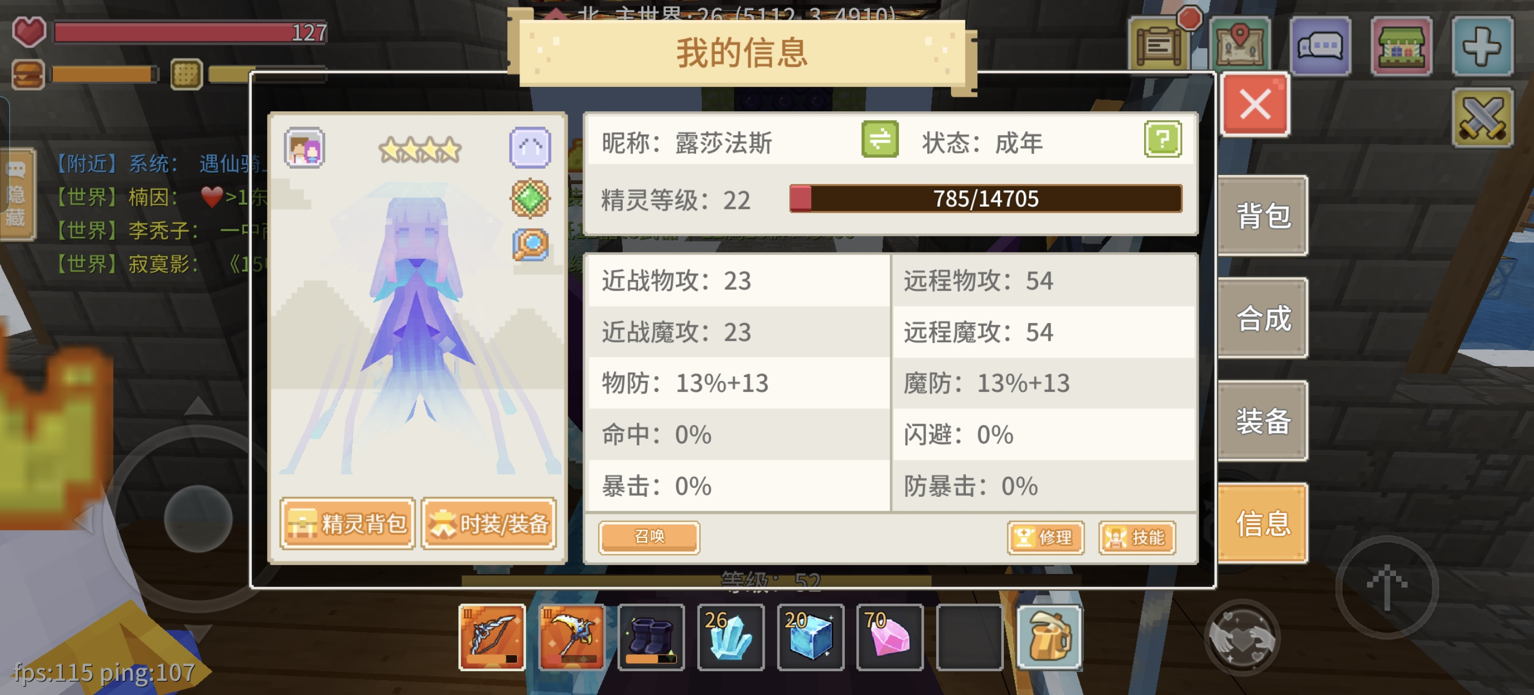Collapse using the up chevron button
The image size is (1534, 695).
[x=530, y=147]
